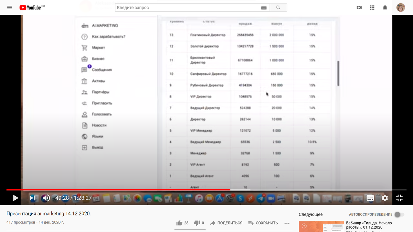
Task: Open Сообщения with the notification badge
Action: point(97,69)
